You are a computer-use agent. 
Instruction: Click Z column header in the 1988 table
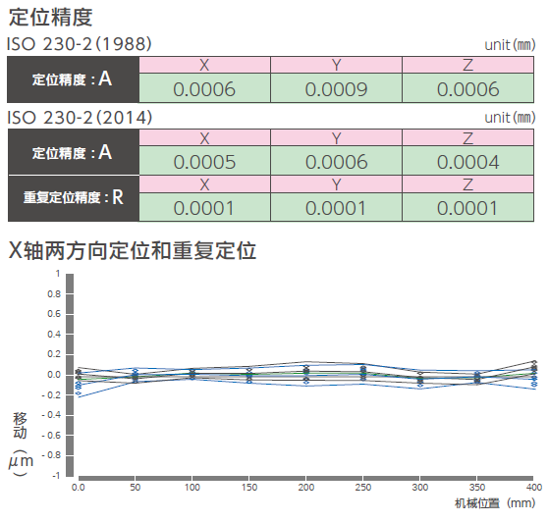(468, 65)
